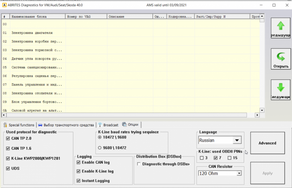Click the Номер по VAG column header
This screenshot has height=188, width=292.
(x=86, y=17)
